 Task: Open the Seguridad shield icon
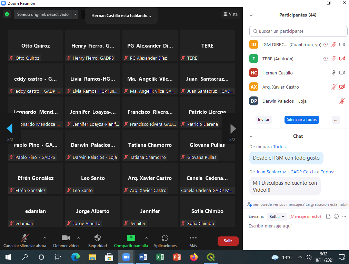[x=98, y=238]
